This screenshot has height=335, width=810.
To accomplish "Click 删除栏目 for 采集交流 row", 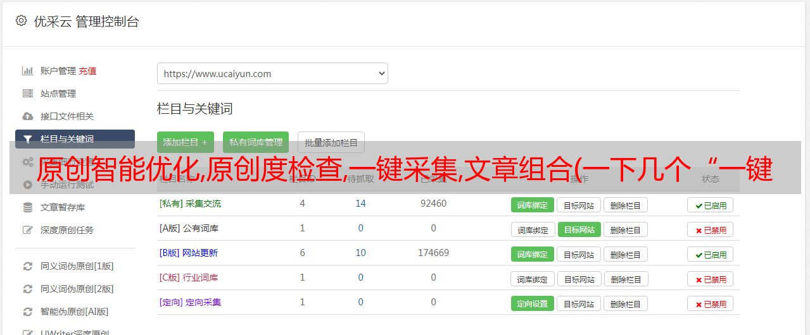I will [625, 205].
